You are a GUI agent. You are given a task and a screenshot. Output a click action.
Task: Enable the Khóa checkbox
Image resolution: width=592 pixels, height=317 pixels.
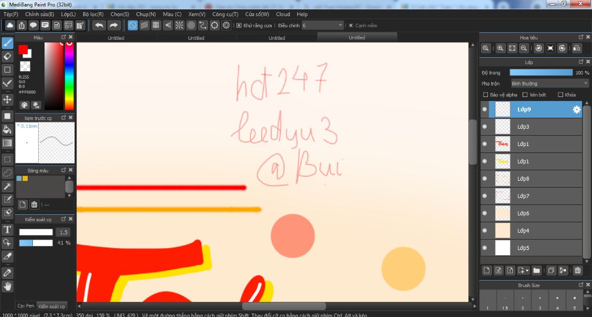point(560,95)
